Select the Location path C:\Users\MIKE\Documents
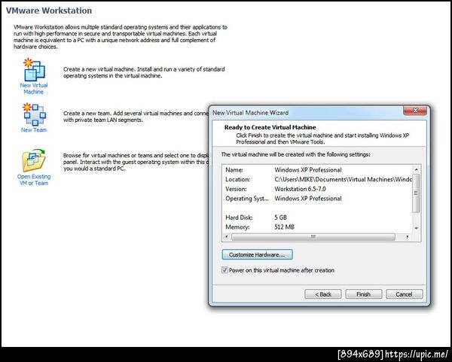The height and width of the screenshot is (362, 452). [343, 179]
